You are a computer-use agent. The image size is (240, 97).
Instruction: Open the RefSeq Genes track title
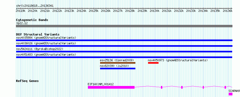[28, 81]
